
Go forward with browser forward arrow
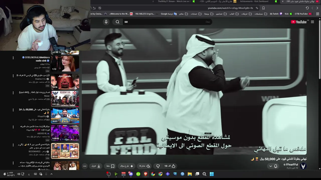point(312,8)
